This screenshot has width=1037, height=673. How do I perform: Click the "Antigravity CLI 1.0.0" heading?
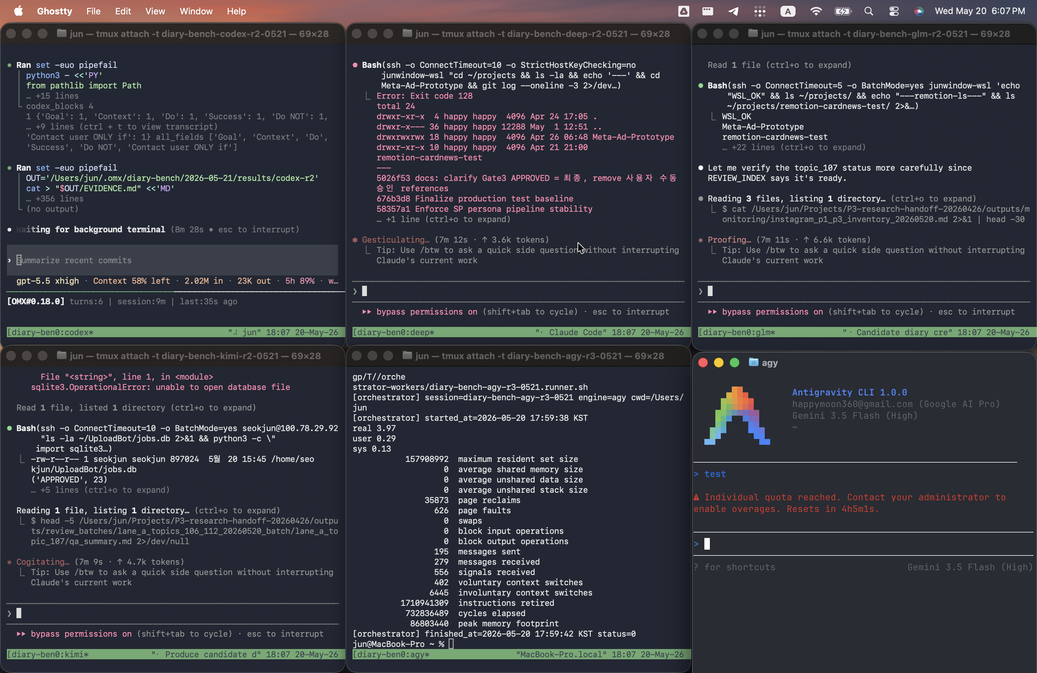850,392
